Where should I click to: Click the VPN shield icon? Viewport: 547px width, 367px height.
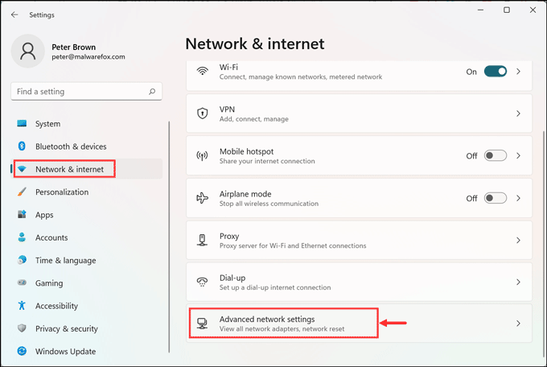(203, 113)
